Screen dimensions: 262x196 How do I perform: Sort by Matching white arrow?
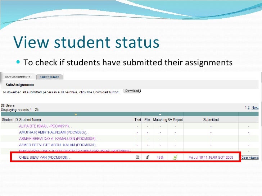[160, 115]
